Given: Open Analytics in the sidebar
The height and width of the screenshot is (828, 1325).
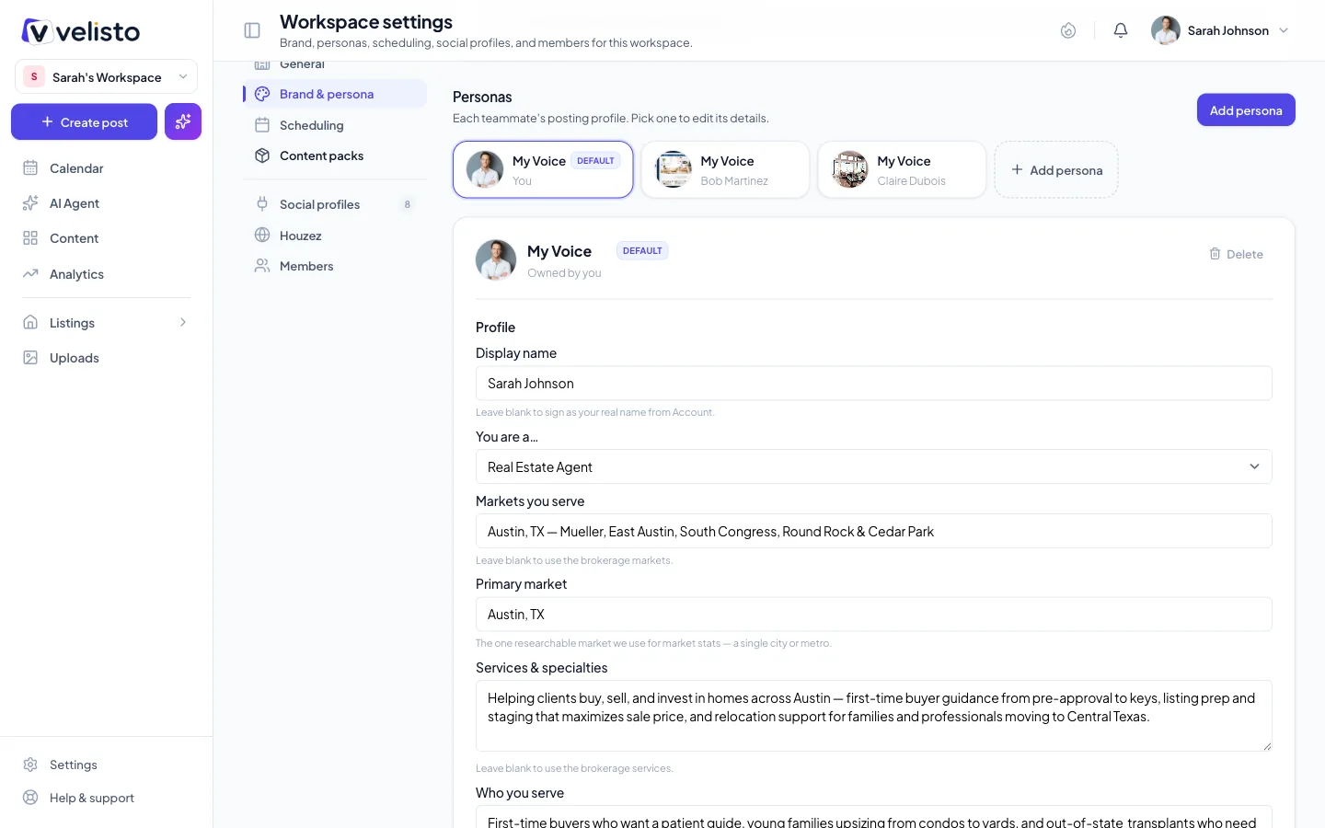Looking at the screenshot, I should tap(106, 273).
